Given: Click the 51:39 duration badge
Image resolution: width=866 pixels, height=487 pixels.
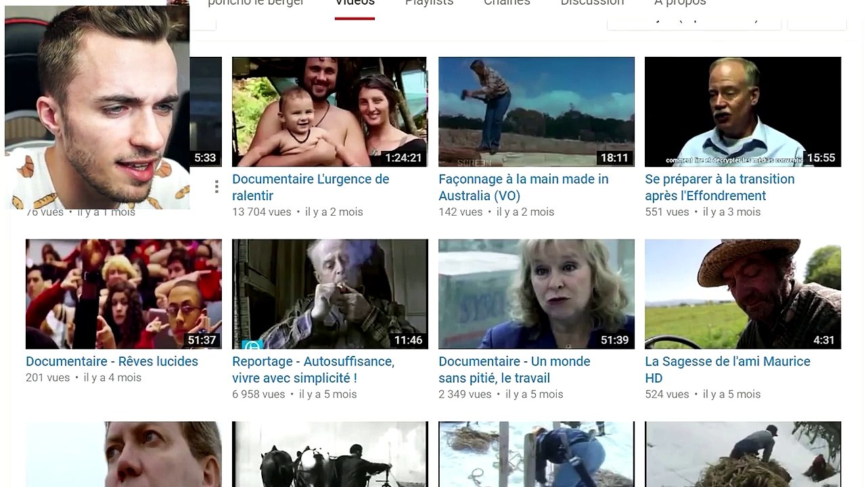Looking at the screenshot, I should [x=614, y=340].
